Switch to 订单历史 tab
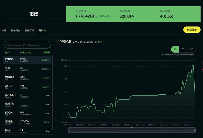This screenshot has height=138, width=203. coord(16,30)
